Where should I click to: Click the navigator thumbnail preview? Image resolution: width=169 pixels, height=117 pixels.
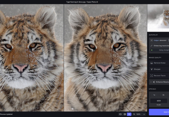158,18
